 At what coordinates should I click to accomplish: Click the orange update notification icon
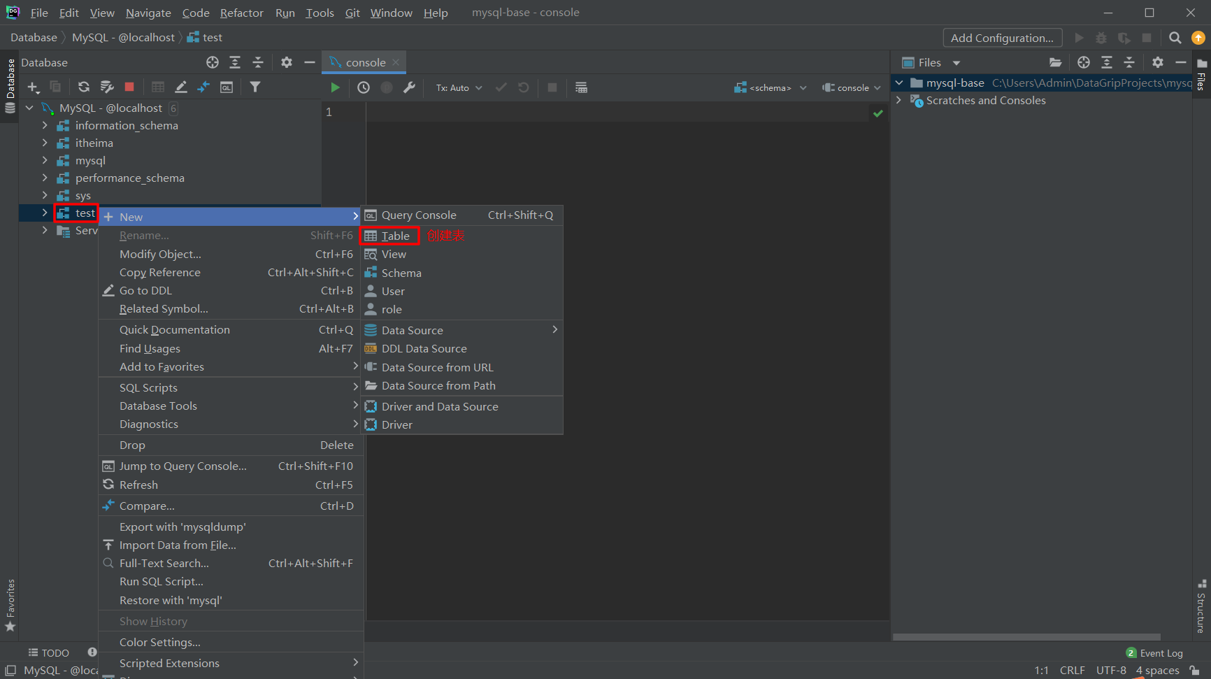click(1198, 38)
